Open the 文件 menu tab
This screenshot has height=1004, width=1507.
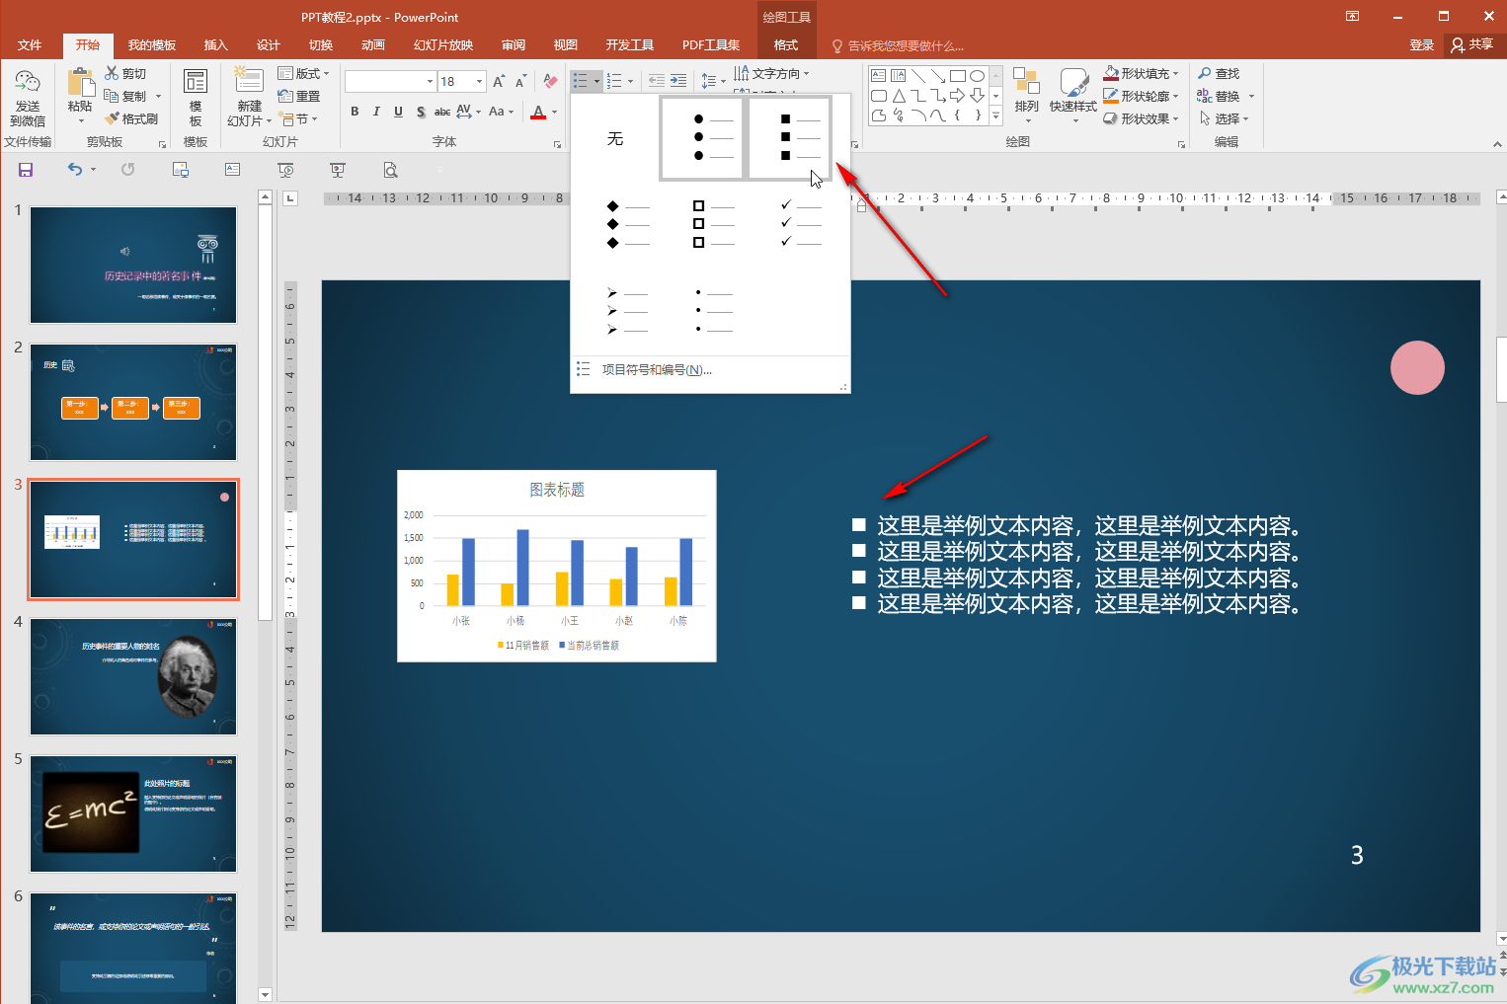click(x=30, y=45)
